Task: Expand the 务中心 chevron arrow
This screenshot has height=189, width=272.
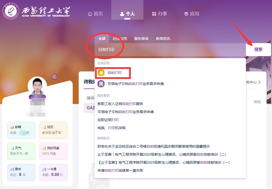Action: pos(259,82)
